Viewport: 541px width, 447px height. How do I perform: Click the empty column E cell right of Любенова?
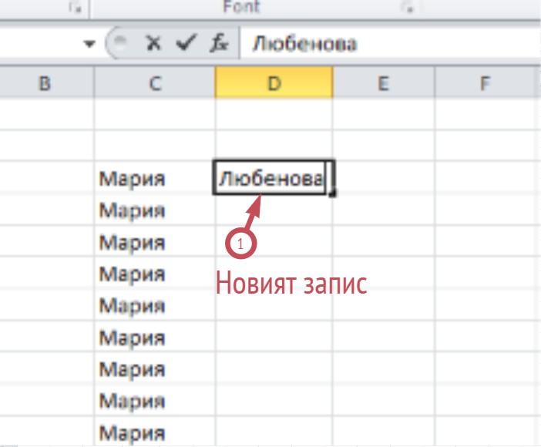pyautogui.click(x=383, y=178)
